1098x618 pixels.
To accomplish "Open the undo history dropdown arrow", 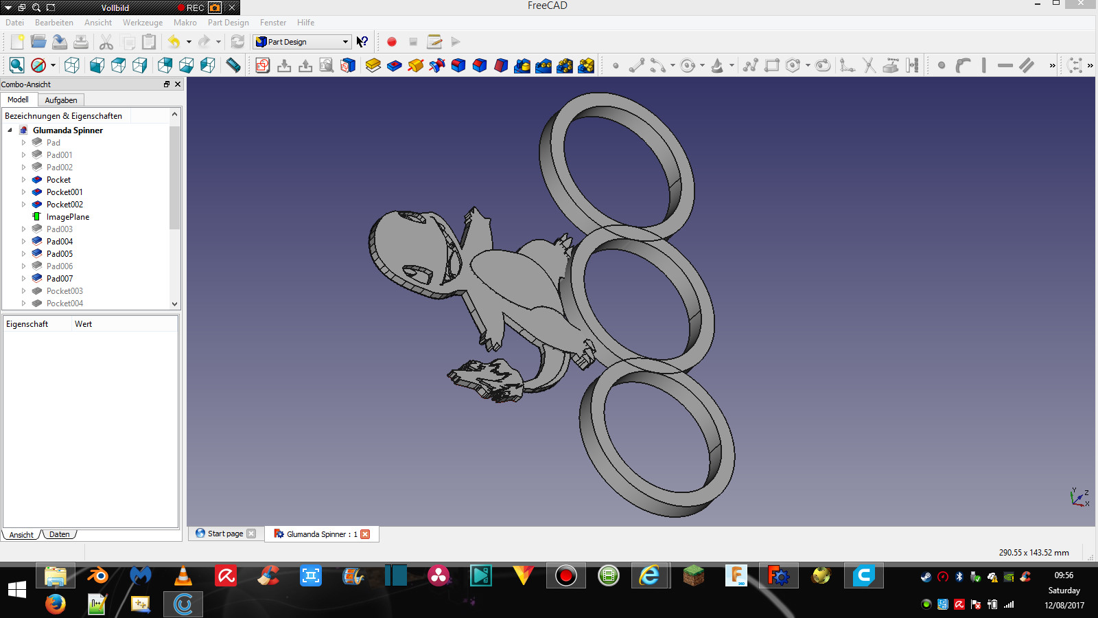I will (x=189, y=42).
